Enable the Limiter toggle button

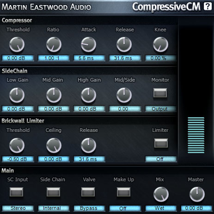[x=161, y=143]
